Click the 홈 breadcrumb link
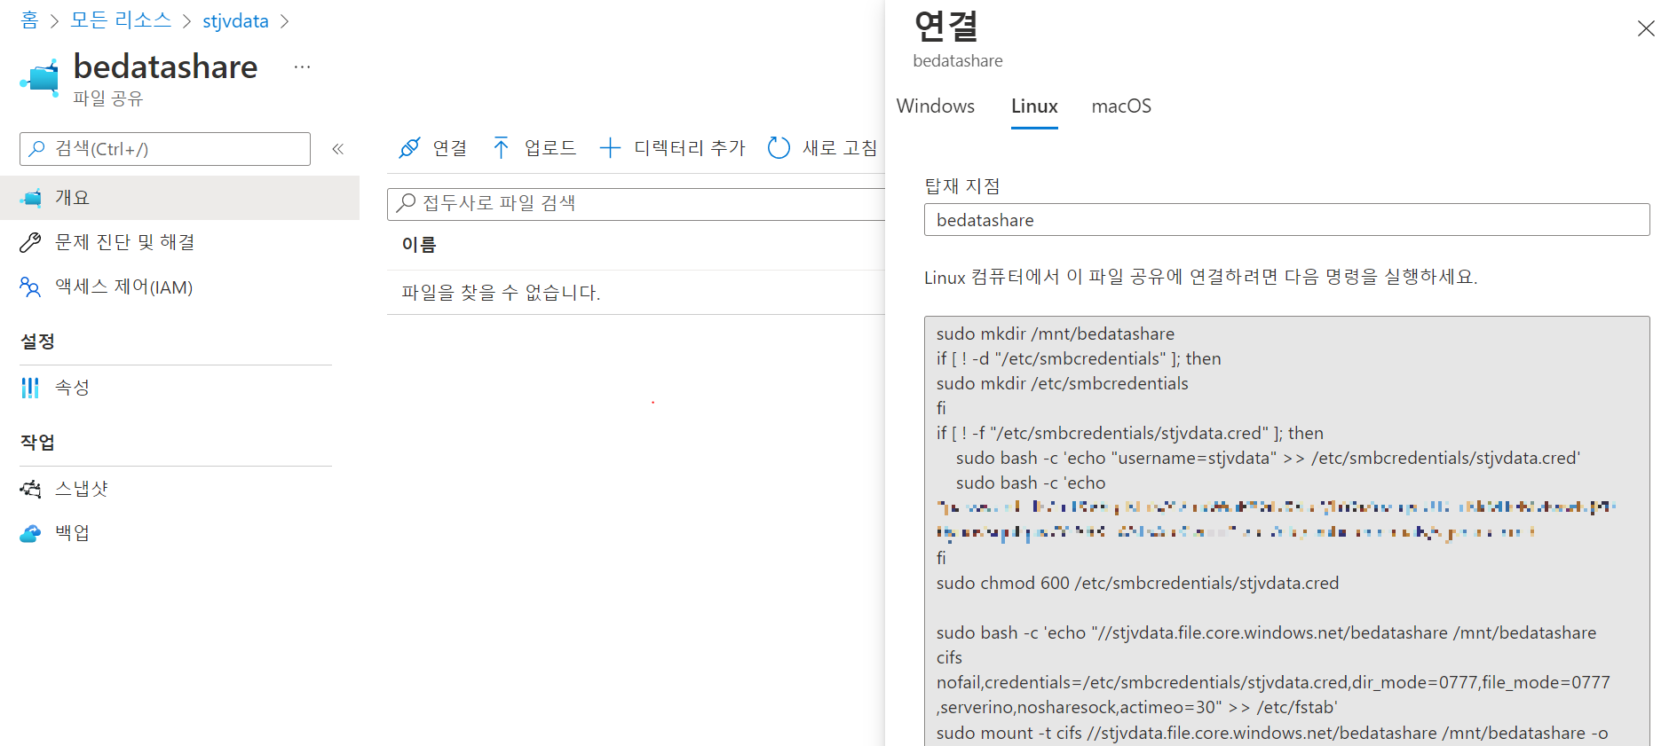 click(29, 20)
